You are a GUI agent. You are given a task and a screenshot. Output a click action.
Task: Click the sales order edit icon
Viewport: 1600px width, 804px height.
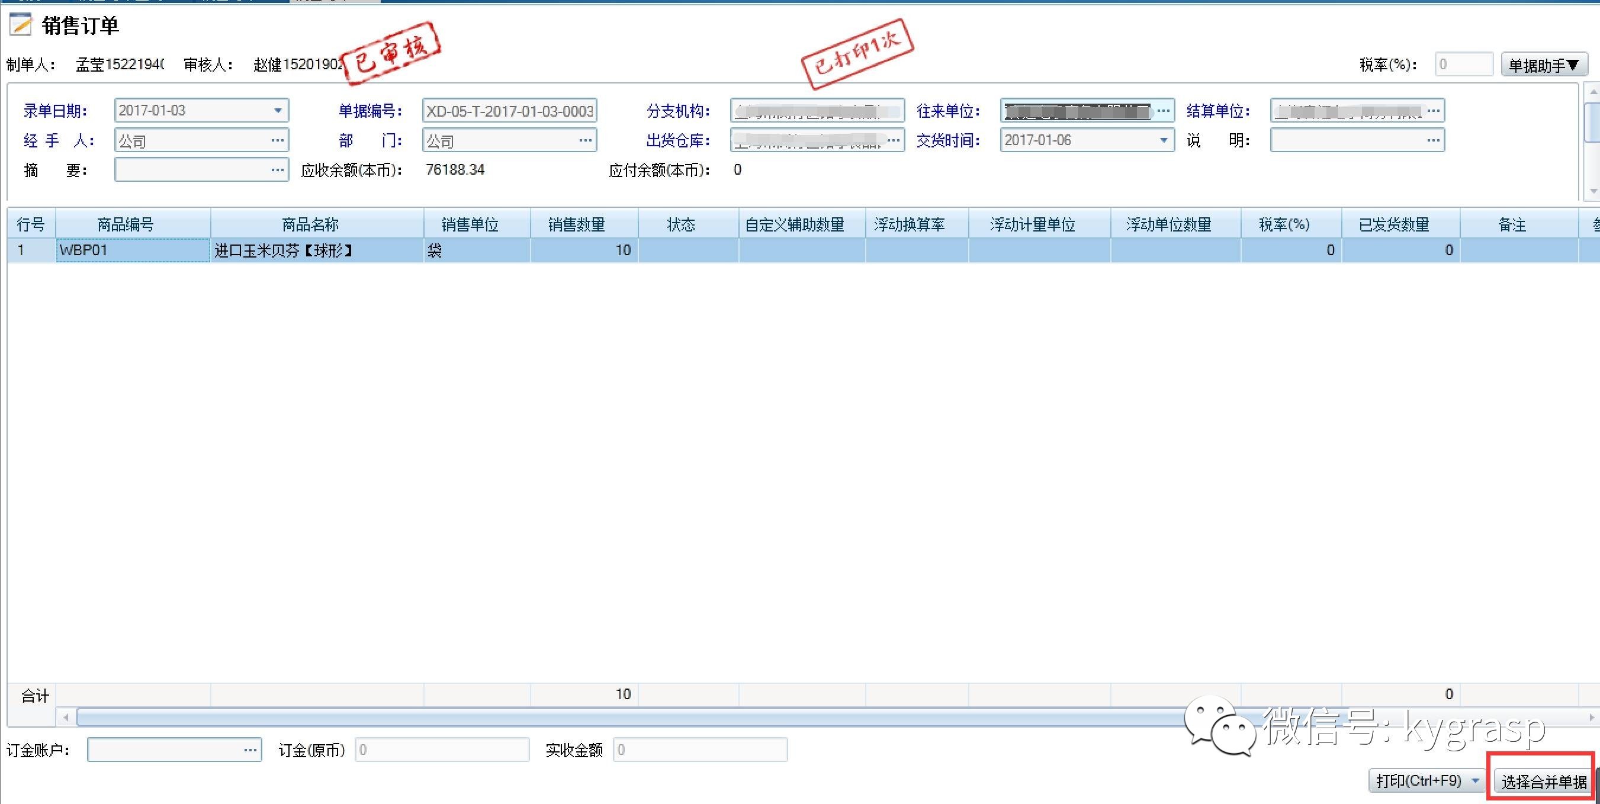click(21, 25)
